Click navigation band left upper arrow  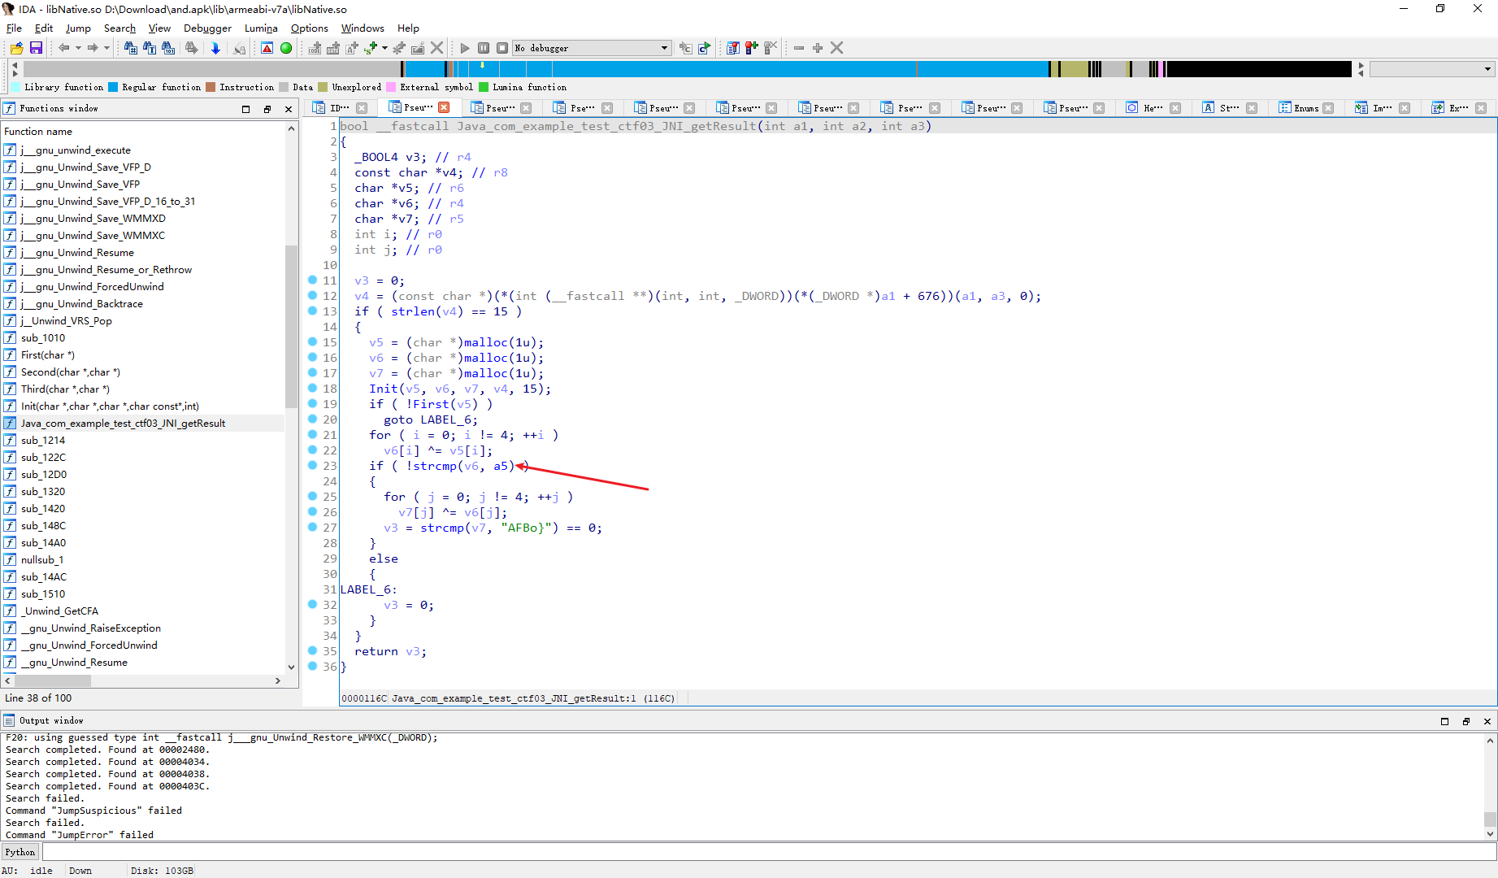[15, 64]
